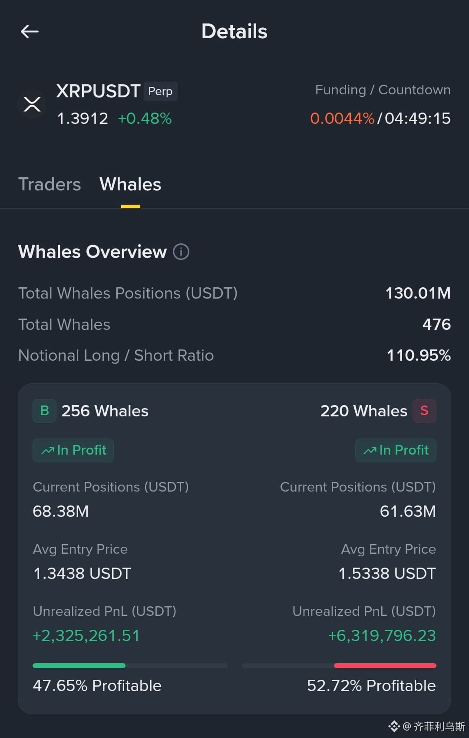469x738 pixels.
Task: Open the XRPUSDT pair title
Action: 98,91
